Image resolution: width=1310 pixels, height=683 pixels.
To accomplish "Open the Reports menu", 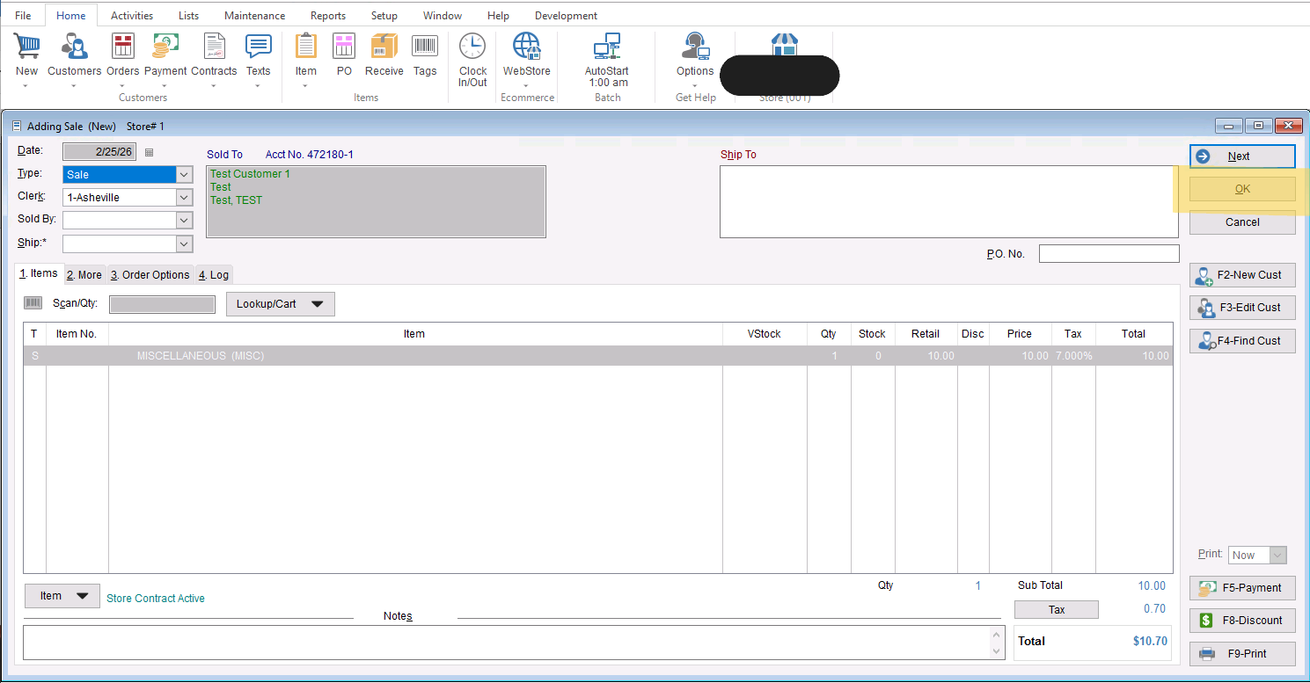I will pos(327,16).
